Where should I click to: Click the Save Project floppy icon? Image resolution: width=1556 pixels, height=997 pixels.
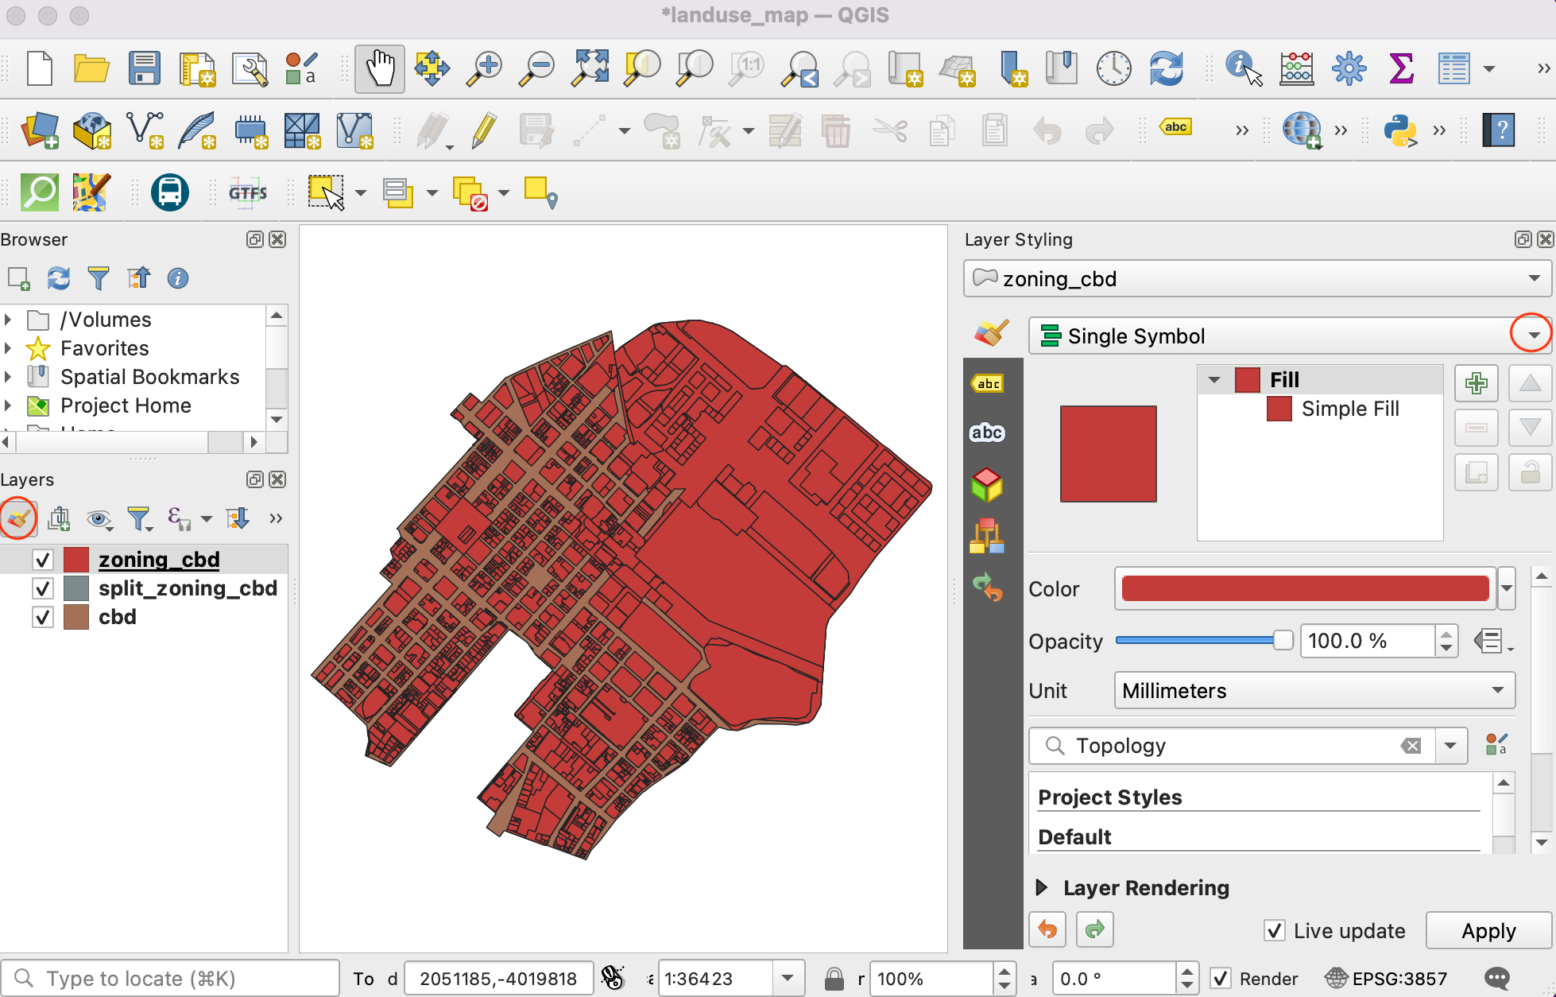tap(145, 69)
